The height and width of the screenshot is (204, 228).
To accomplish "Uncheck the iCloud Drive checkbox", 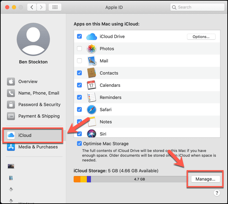I will pyautogui.click(x=79, y=37).
